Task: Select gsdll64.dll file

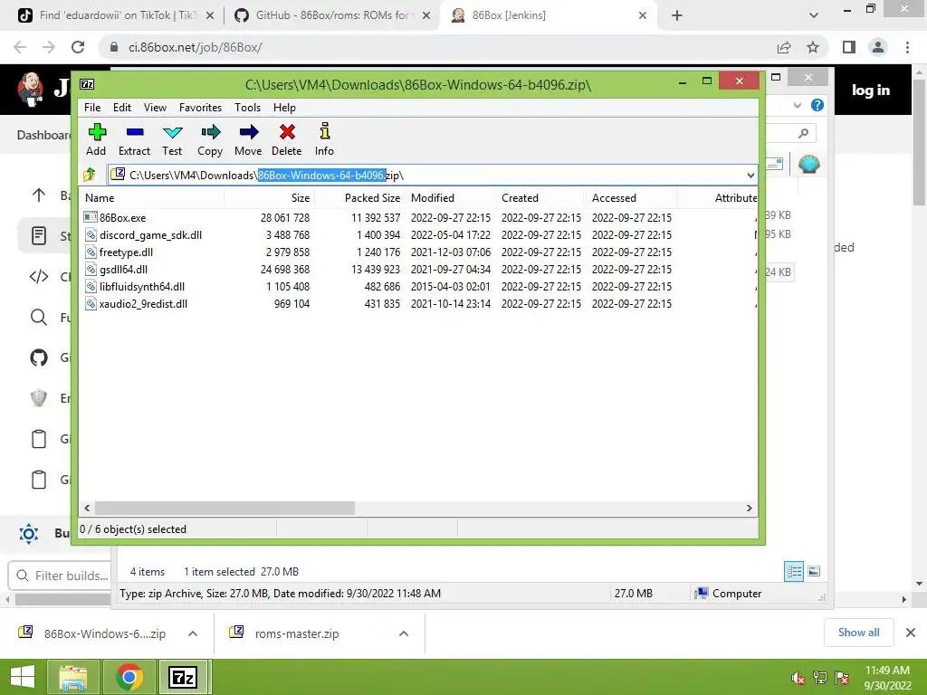Action: coord(123,270)
